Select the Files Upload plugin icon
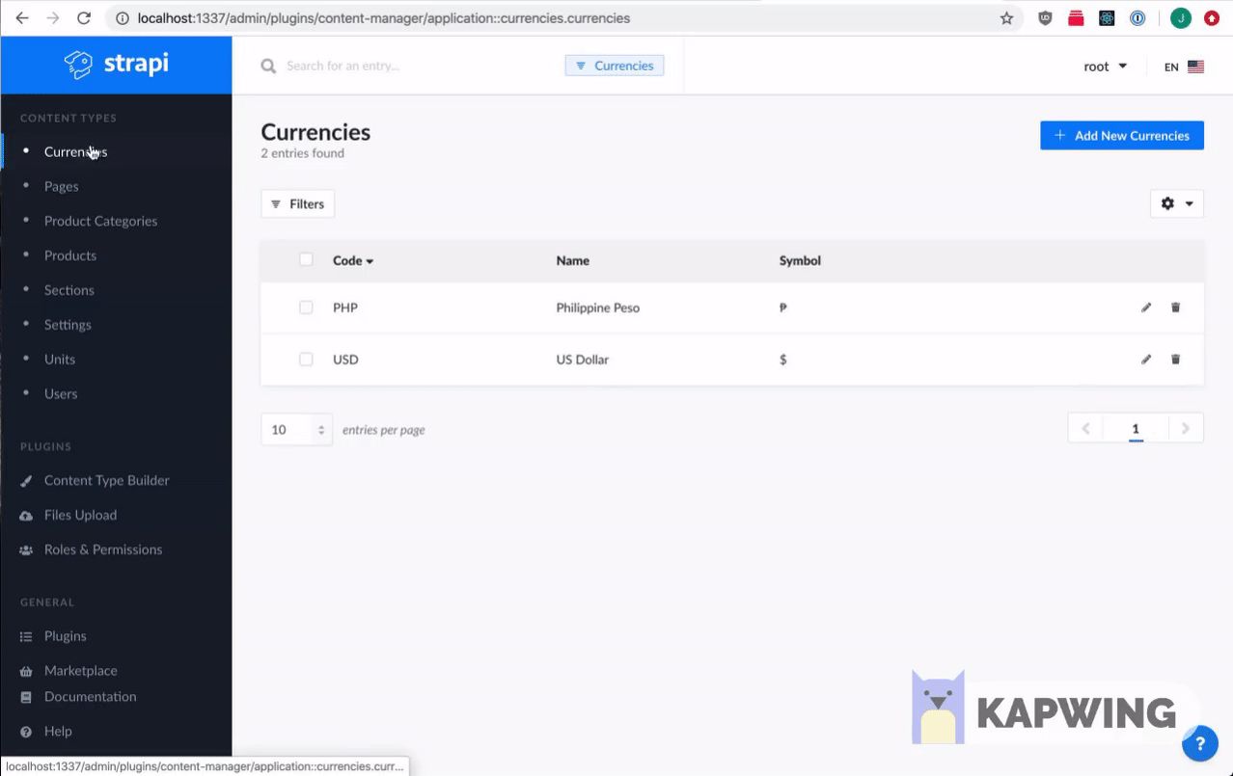 [27, 515]
